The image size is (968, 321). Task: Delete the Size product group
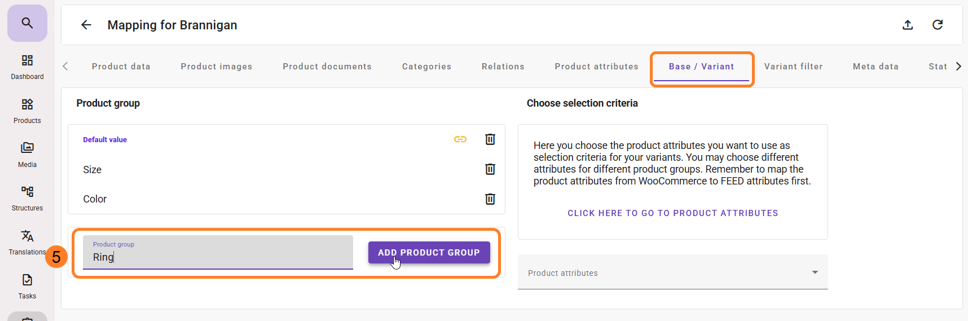pyautogui.click(x=490, y=169)
